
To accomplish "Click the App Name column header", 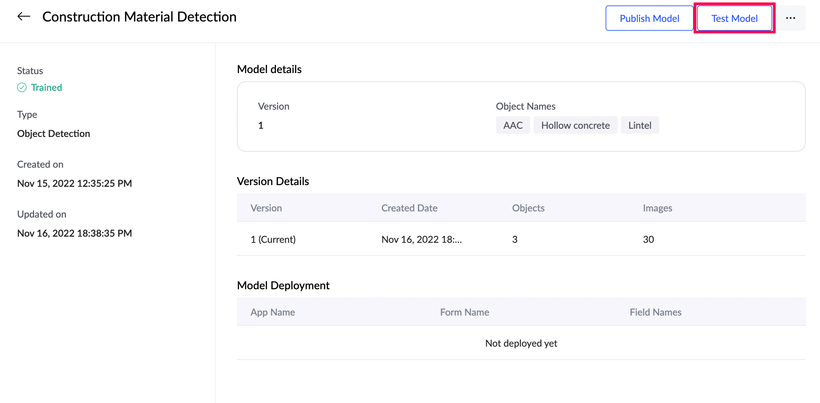I will tap(272, 312).
